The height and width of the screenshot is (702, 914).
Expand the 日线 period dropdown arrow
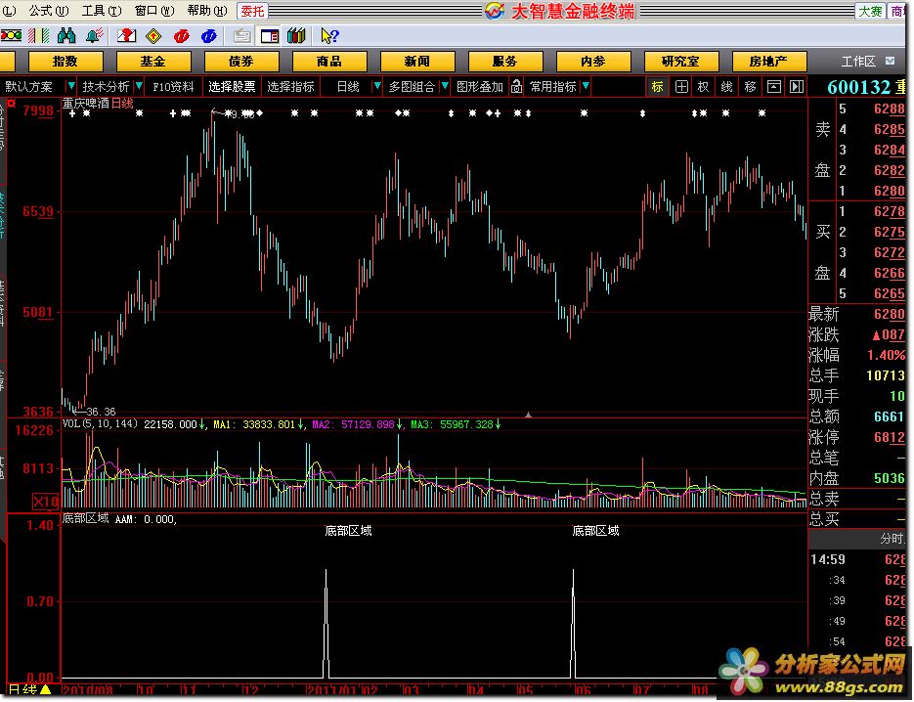tap(377, 87)
